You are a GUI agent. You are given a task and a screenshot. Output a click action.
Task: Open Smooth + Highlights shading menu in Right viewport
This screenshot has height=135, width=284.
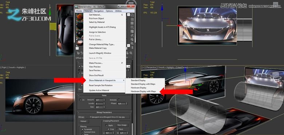17,67
